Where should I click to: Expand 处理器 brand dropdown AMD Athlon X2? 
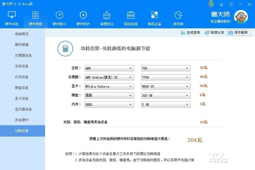point(109,77)
